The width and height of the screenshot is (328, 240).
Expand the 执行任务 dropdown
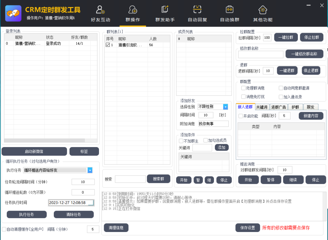coord(90,170)
